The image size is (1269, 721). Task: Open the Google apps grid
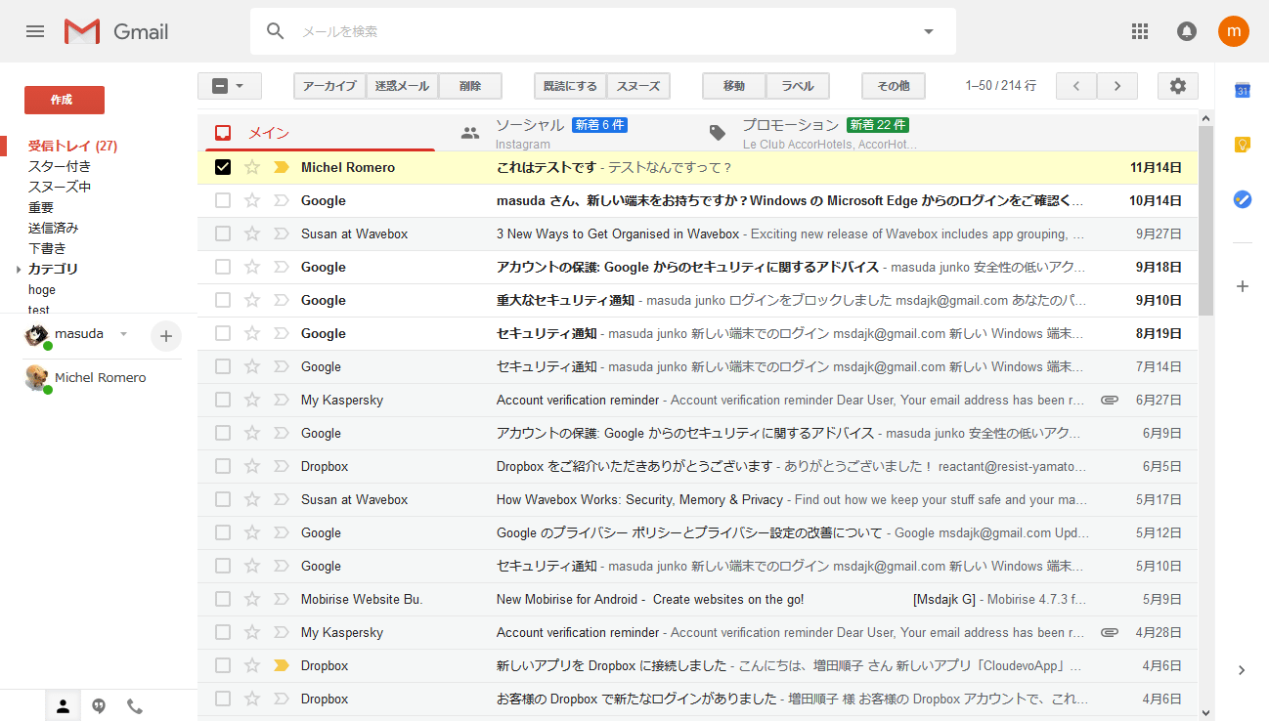tap(1140, 31)
